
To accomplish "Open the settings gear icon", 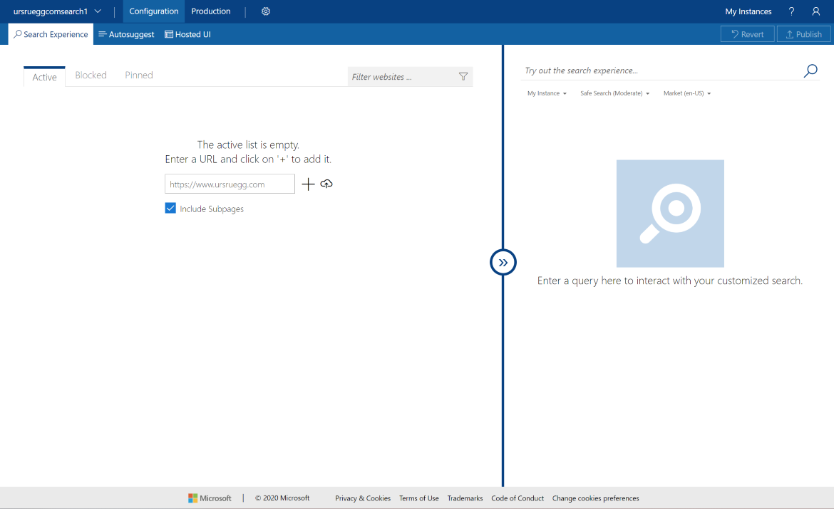I will (266, 11).
